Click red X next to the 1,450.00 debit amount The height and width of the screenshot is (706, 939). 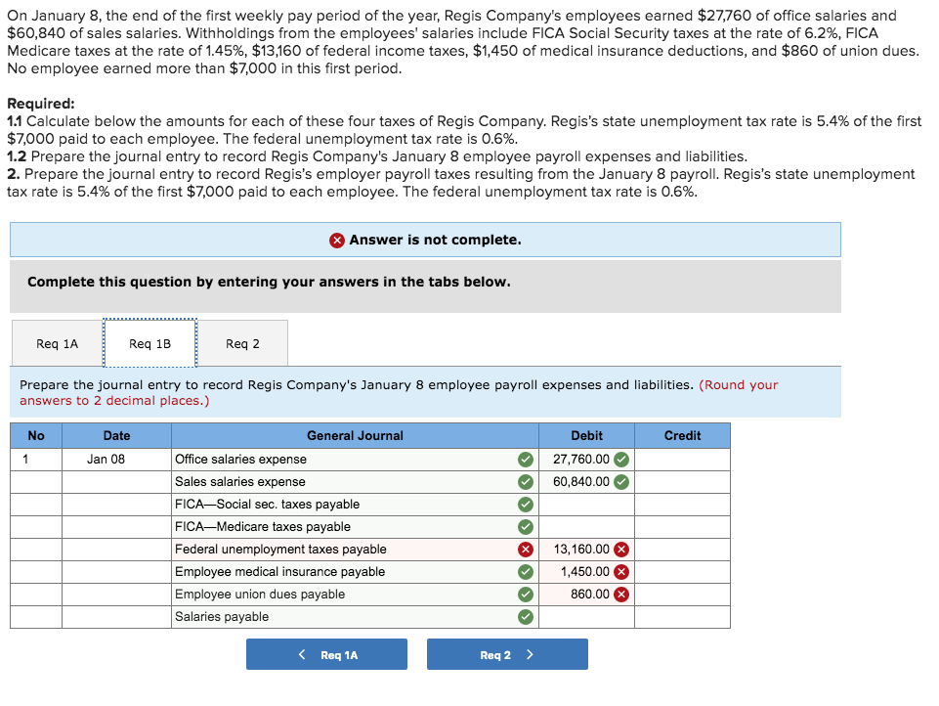click(619, 571)
